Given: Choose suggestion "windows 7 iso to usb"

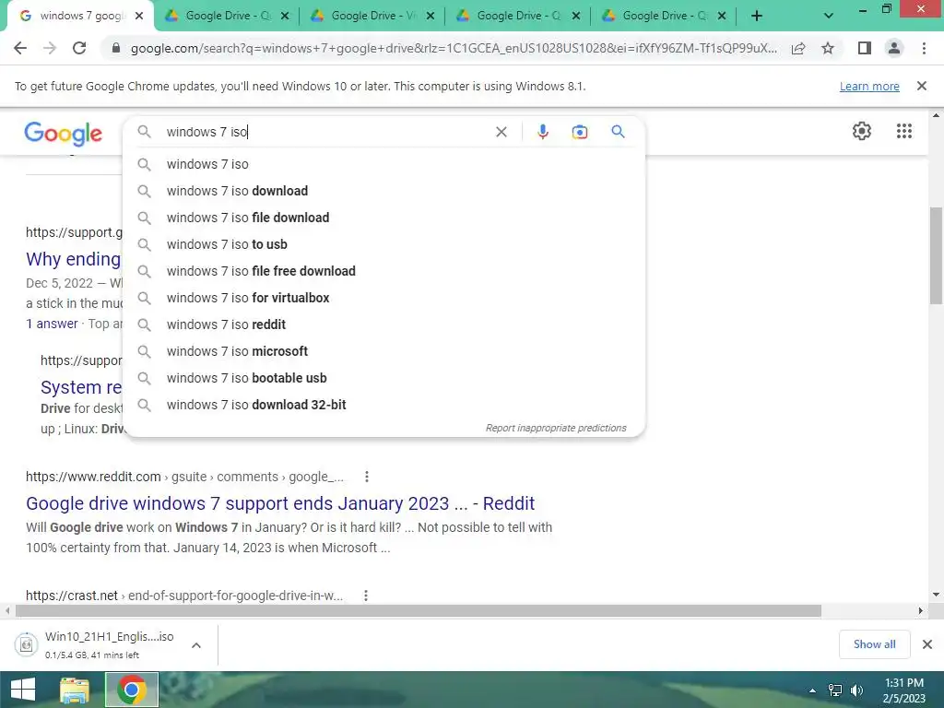Looking at the screenshot, I should point(384,244).
